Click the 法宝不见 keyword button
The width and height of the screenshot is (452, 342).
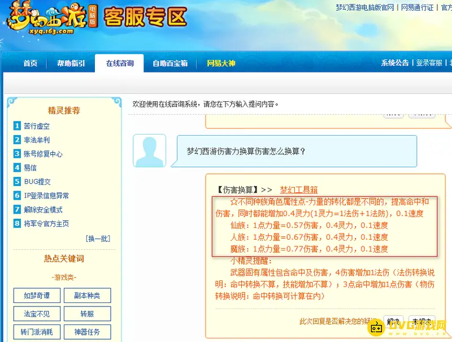coord(37,313)
